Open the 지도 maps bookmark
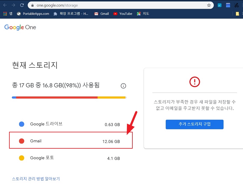243x184 pixels. click(x=143, y=14)
